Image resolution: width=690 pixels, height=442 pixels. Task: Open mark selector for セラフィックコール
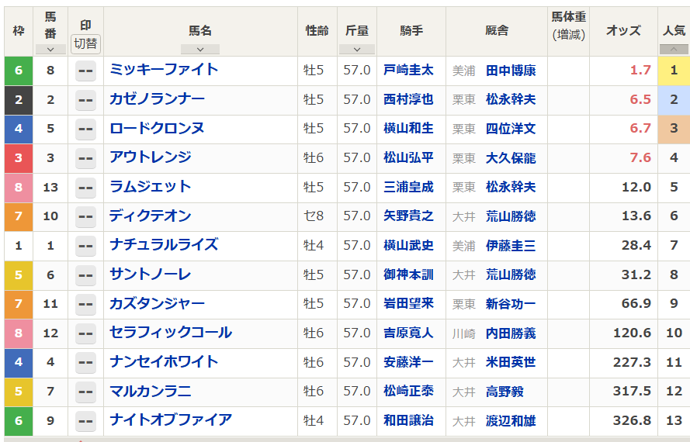point(85,333)
